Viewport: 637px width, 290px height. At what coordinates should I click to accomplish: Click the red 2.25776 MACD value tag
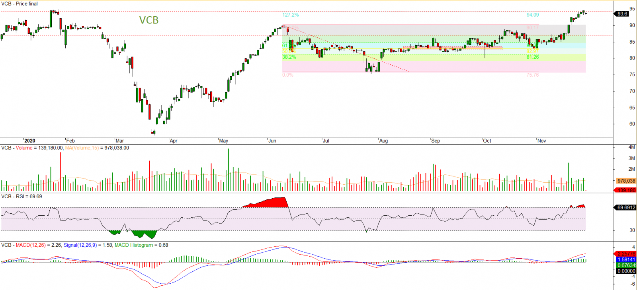click(x=626, y=253)
